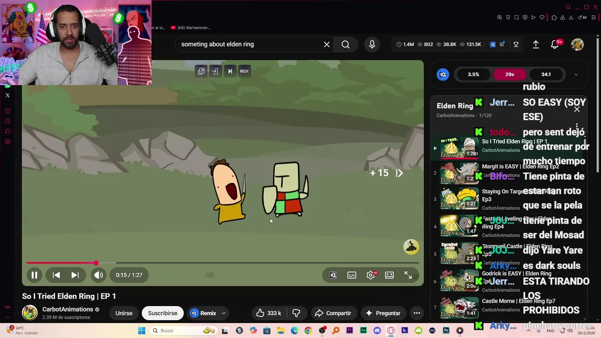The height and width of the screenshot is (338, 601).
Task: Skip to the previous video
Action: pos(56,275)
